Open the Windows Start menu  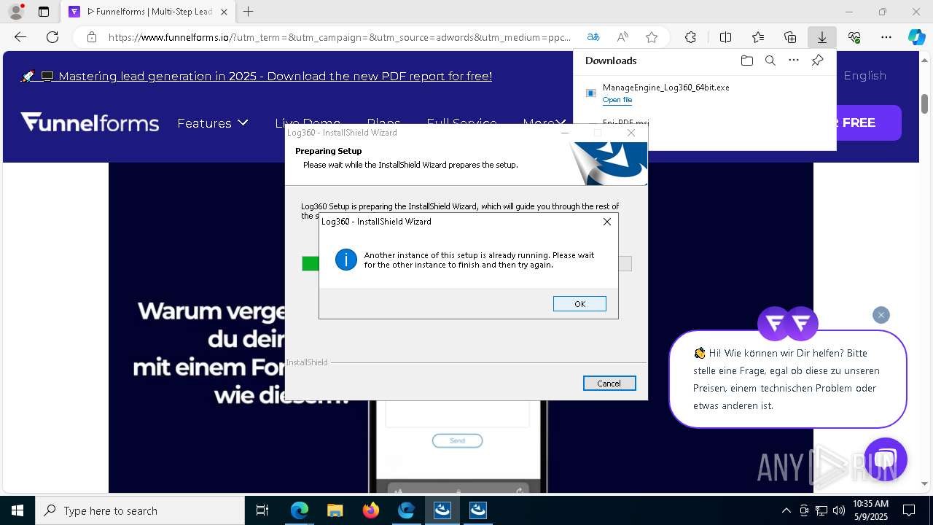coord(17,510)
